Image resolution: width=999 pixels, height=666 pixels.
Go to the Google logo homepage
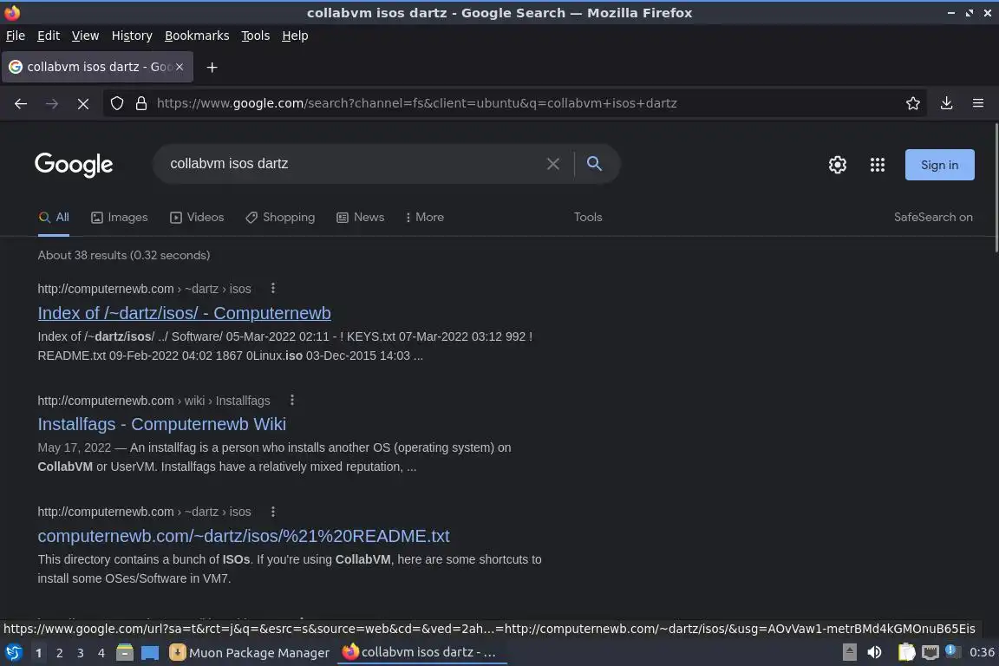(74, 165)
